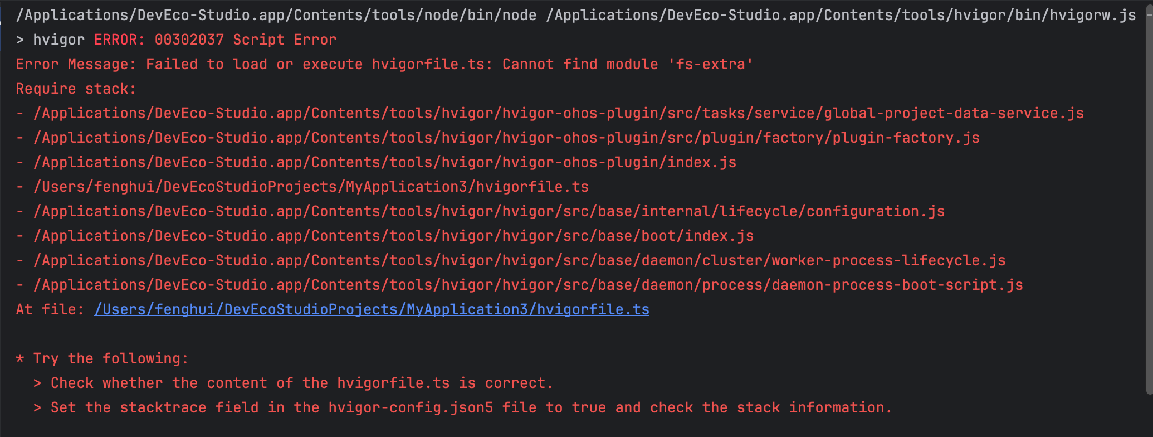Click the 'hvigor ERROR: 00302037 Script Error' line
The height and width of the screenshot is (437, 1153).
tap(184, 40)
